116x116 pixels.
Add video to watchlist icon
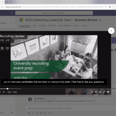tap(2, 48)
